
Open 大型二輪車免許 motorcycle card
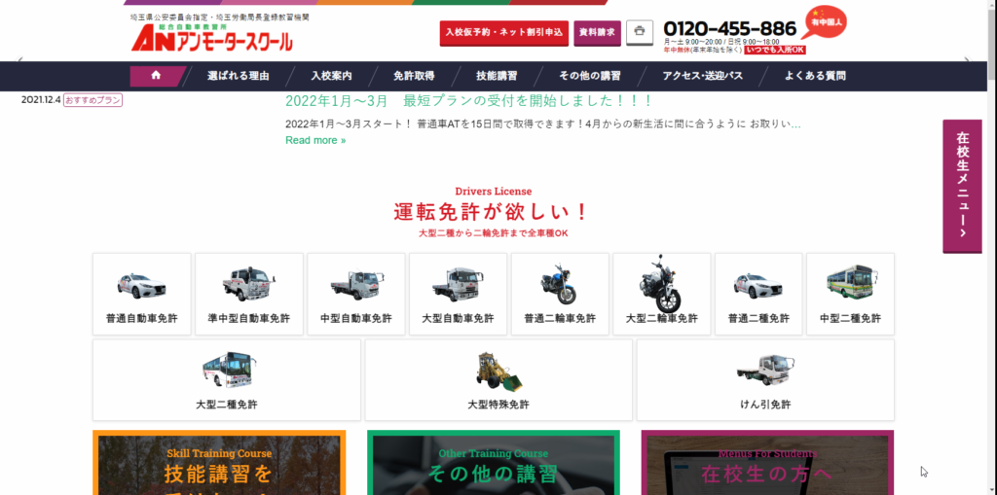click(662, 295)
